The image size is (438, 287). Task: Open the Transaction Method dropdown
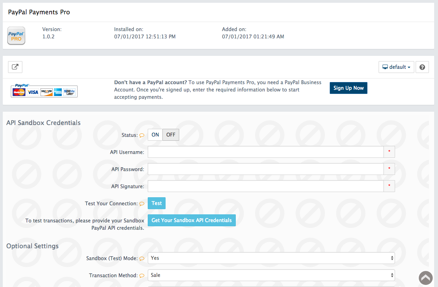point(271,275)
